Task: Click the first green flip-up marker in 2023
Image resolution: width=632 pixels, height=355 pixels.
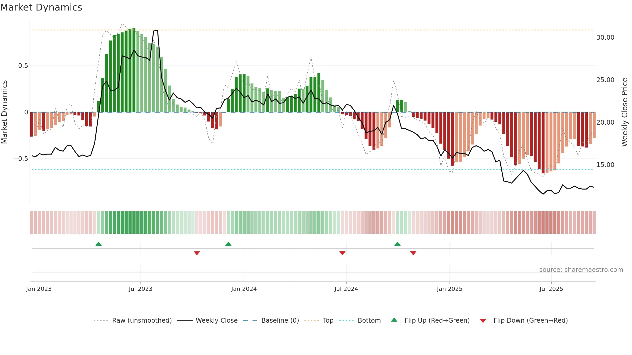Action: pos(98,244)
